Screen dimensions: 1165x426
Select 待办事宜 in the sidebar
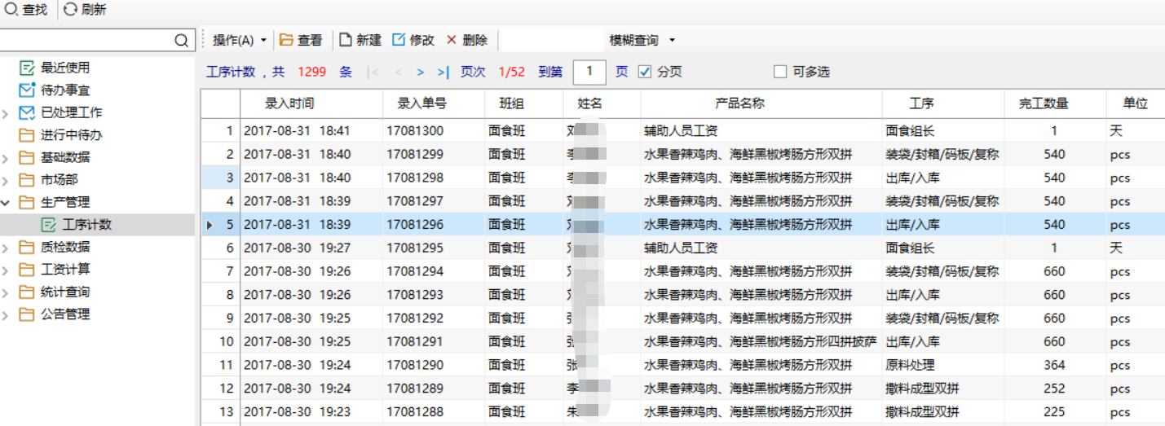(x=65, y=90)
